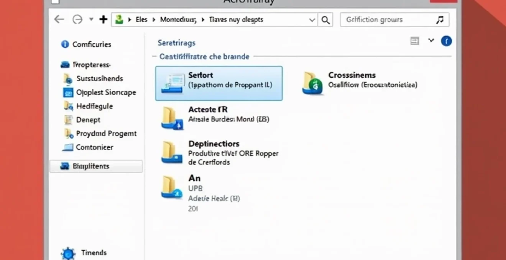Select Ojoplest Sioncape in sidebar
This screenshot has height=260, width=506.
(x=106, y=93)
